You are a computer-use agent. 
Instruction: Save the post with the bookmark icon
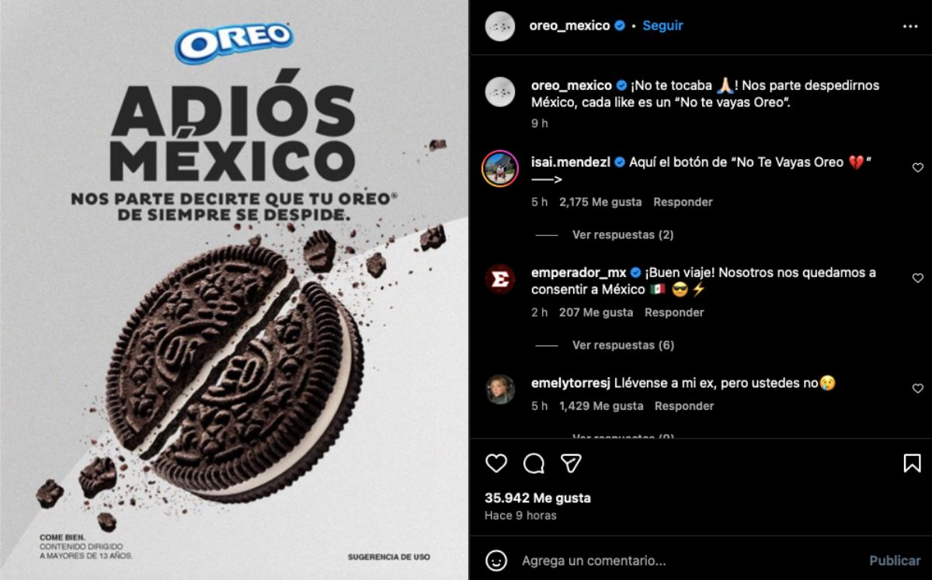912,464
